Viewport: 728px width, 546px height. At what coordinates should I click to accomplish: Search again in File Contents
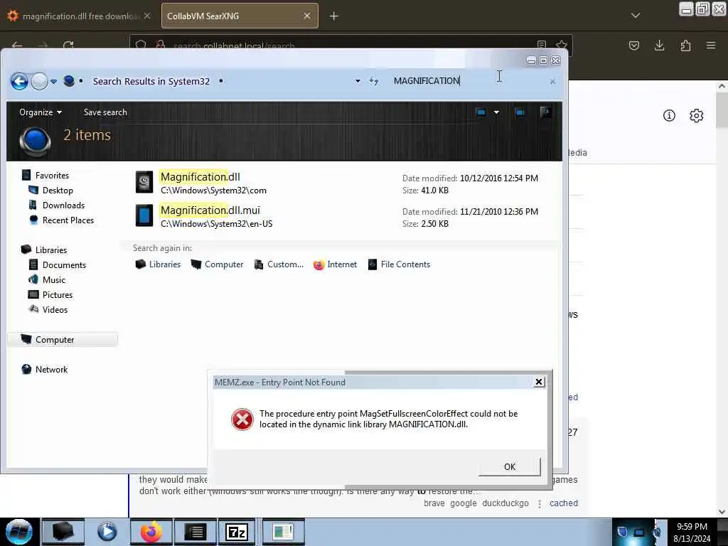[x=400, y=264]
